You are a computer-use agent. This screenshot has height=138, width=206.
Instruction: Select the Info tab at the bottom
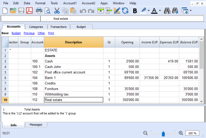[14, 125]
